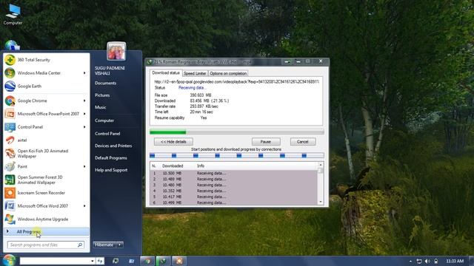
Task: Open the volume speaker tray icon
Action: pyautogui.click(x=427, y=261)
